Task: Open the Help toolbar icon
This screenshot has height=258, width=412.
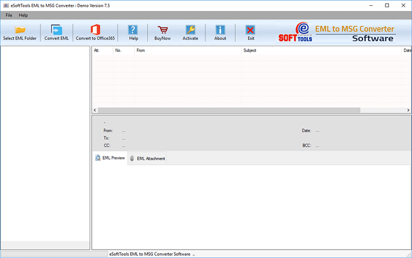Action: [133, 33]
